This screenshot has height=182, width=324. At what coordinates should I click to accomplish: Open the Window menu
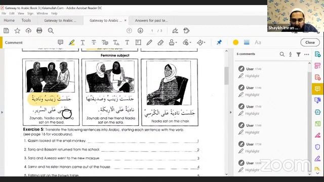coord(42,14)
